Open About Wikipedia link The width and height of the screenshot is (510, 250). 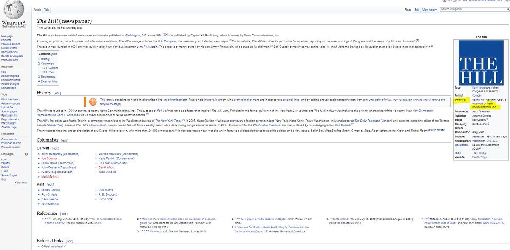point(10,76)
